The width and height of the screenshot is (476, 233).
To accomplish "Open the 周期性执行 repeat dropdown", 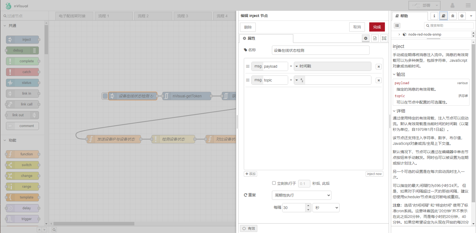I will coord(301,195).
